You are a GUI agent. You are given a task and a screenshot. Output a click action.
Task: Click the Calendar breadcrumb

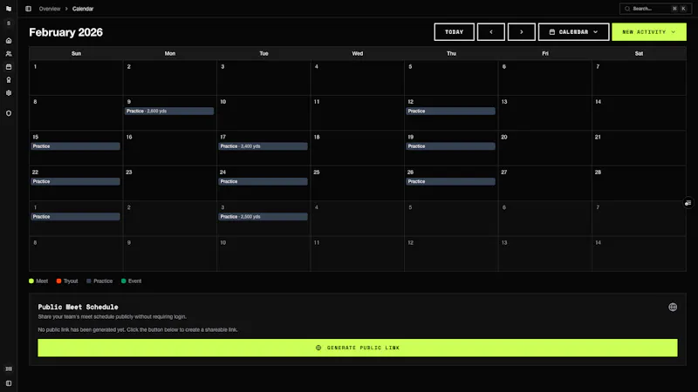pos(83,9)
